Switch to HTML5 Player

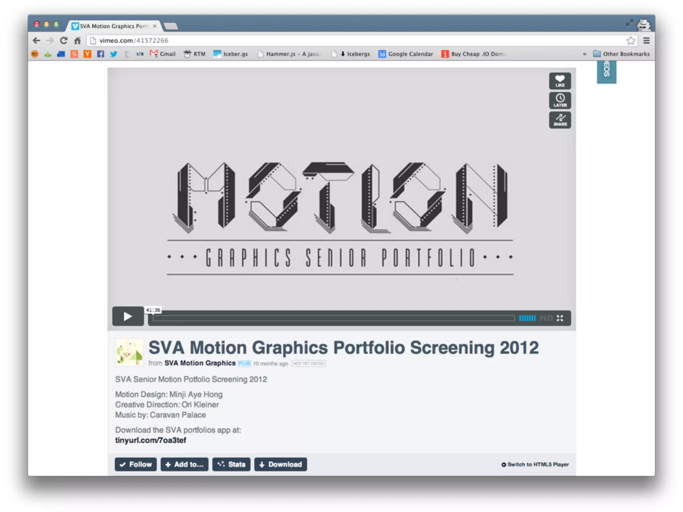pos(535,464)
